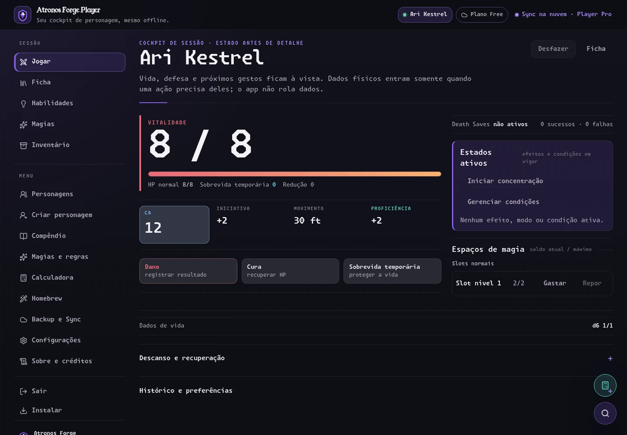Click the cloud Backup e Sync icon

click(24, 320)
